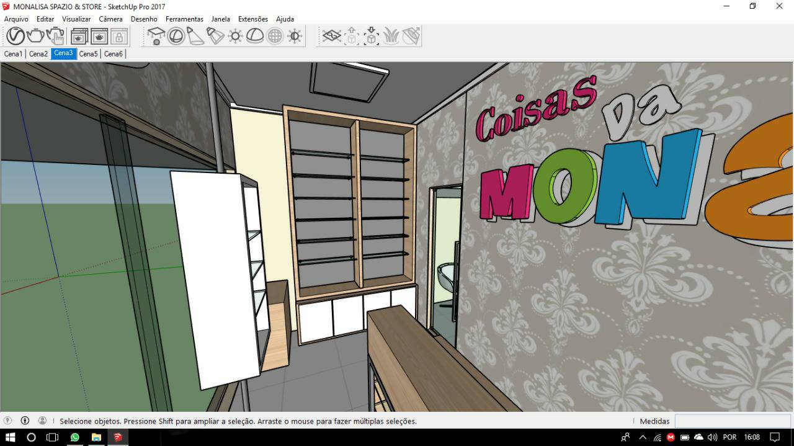The width and height of the screenshot is (794, 446).
Task: Open the V-Ray Asset Editor icon
Action: pyautogui.click(x=16, y=36)
